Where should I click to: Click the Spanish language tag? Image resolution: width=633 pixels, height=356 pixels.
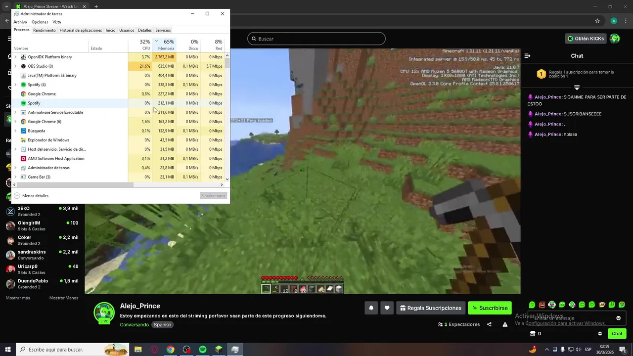pyautogui.click(x=162, y=325)
